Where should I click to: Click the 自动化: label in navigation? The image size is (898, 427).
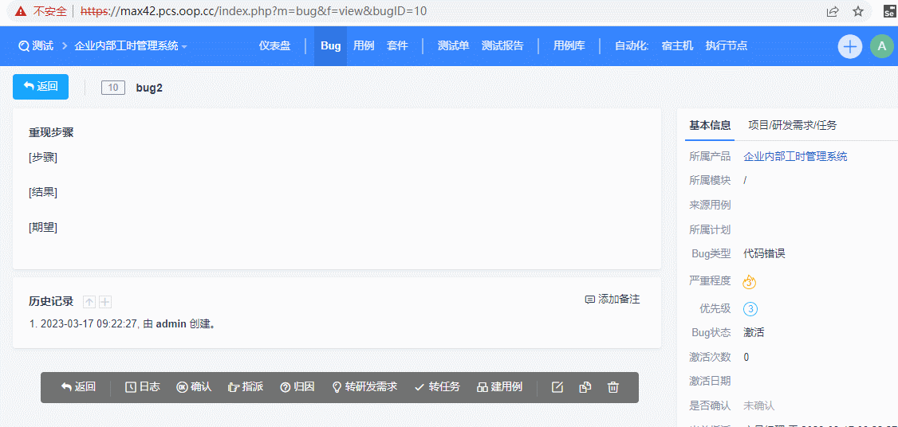(631, 46)
